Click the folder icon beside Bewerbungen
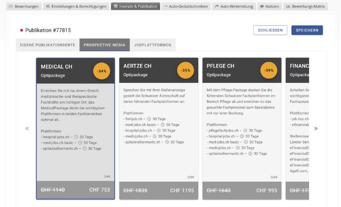The height and width of the screenshot is (207, 341). [x=10, y=6]
